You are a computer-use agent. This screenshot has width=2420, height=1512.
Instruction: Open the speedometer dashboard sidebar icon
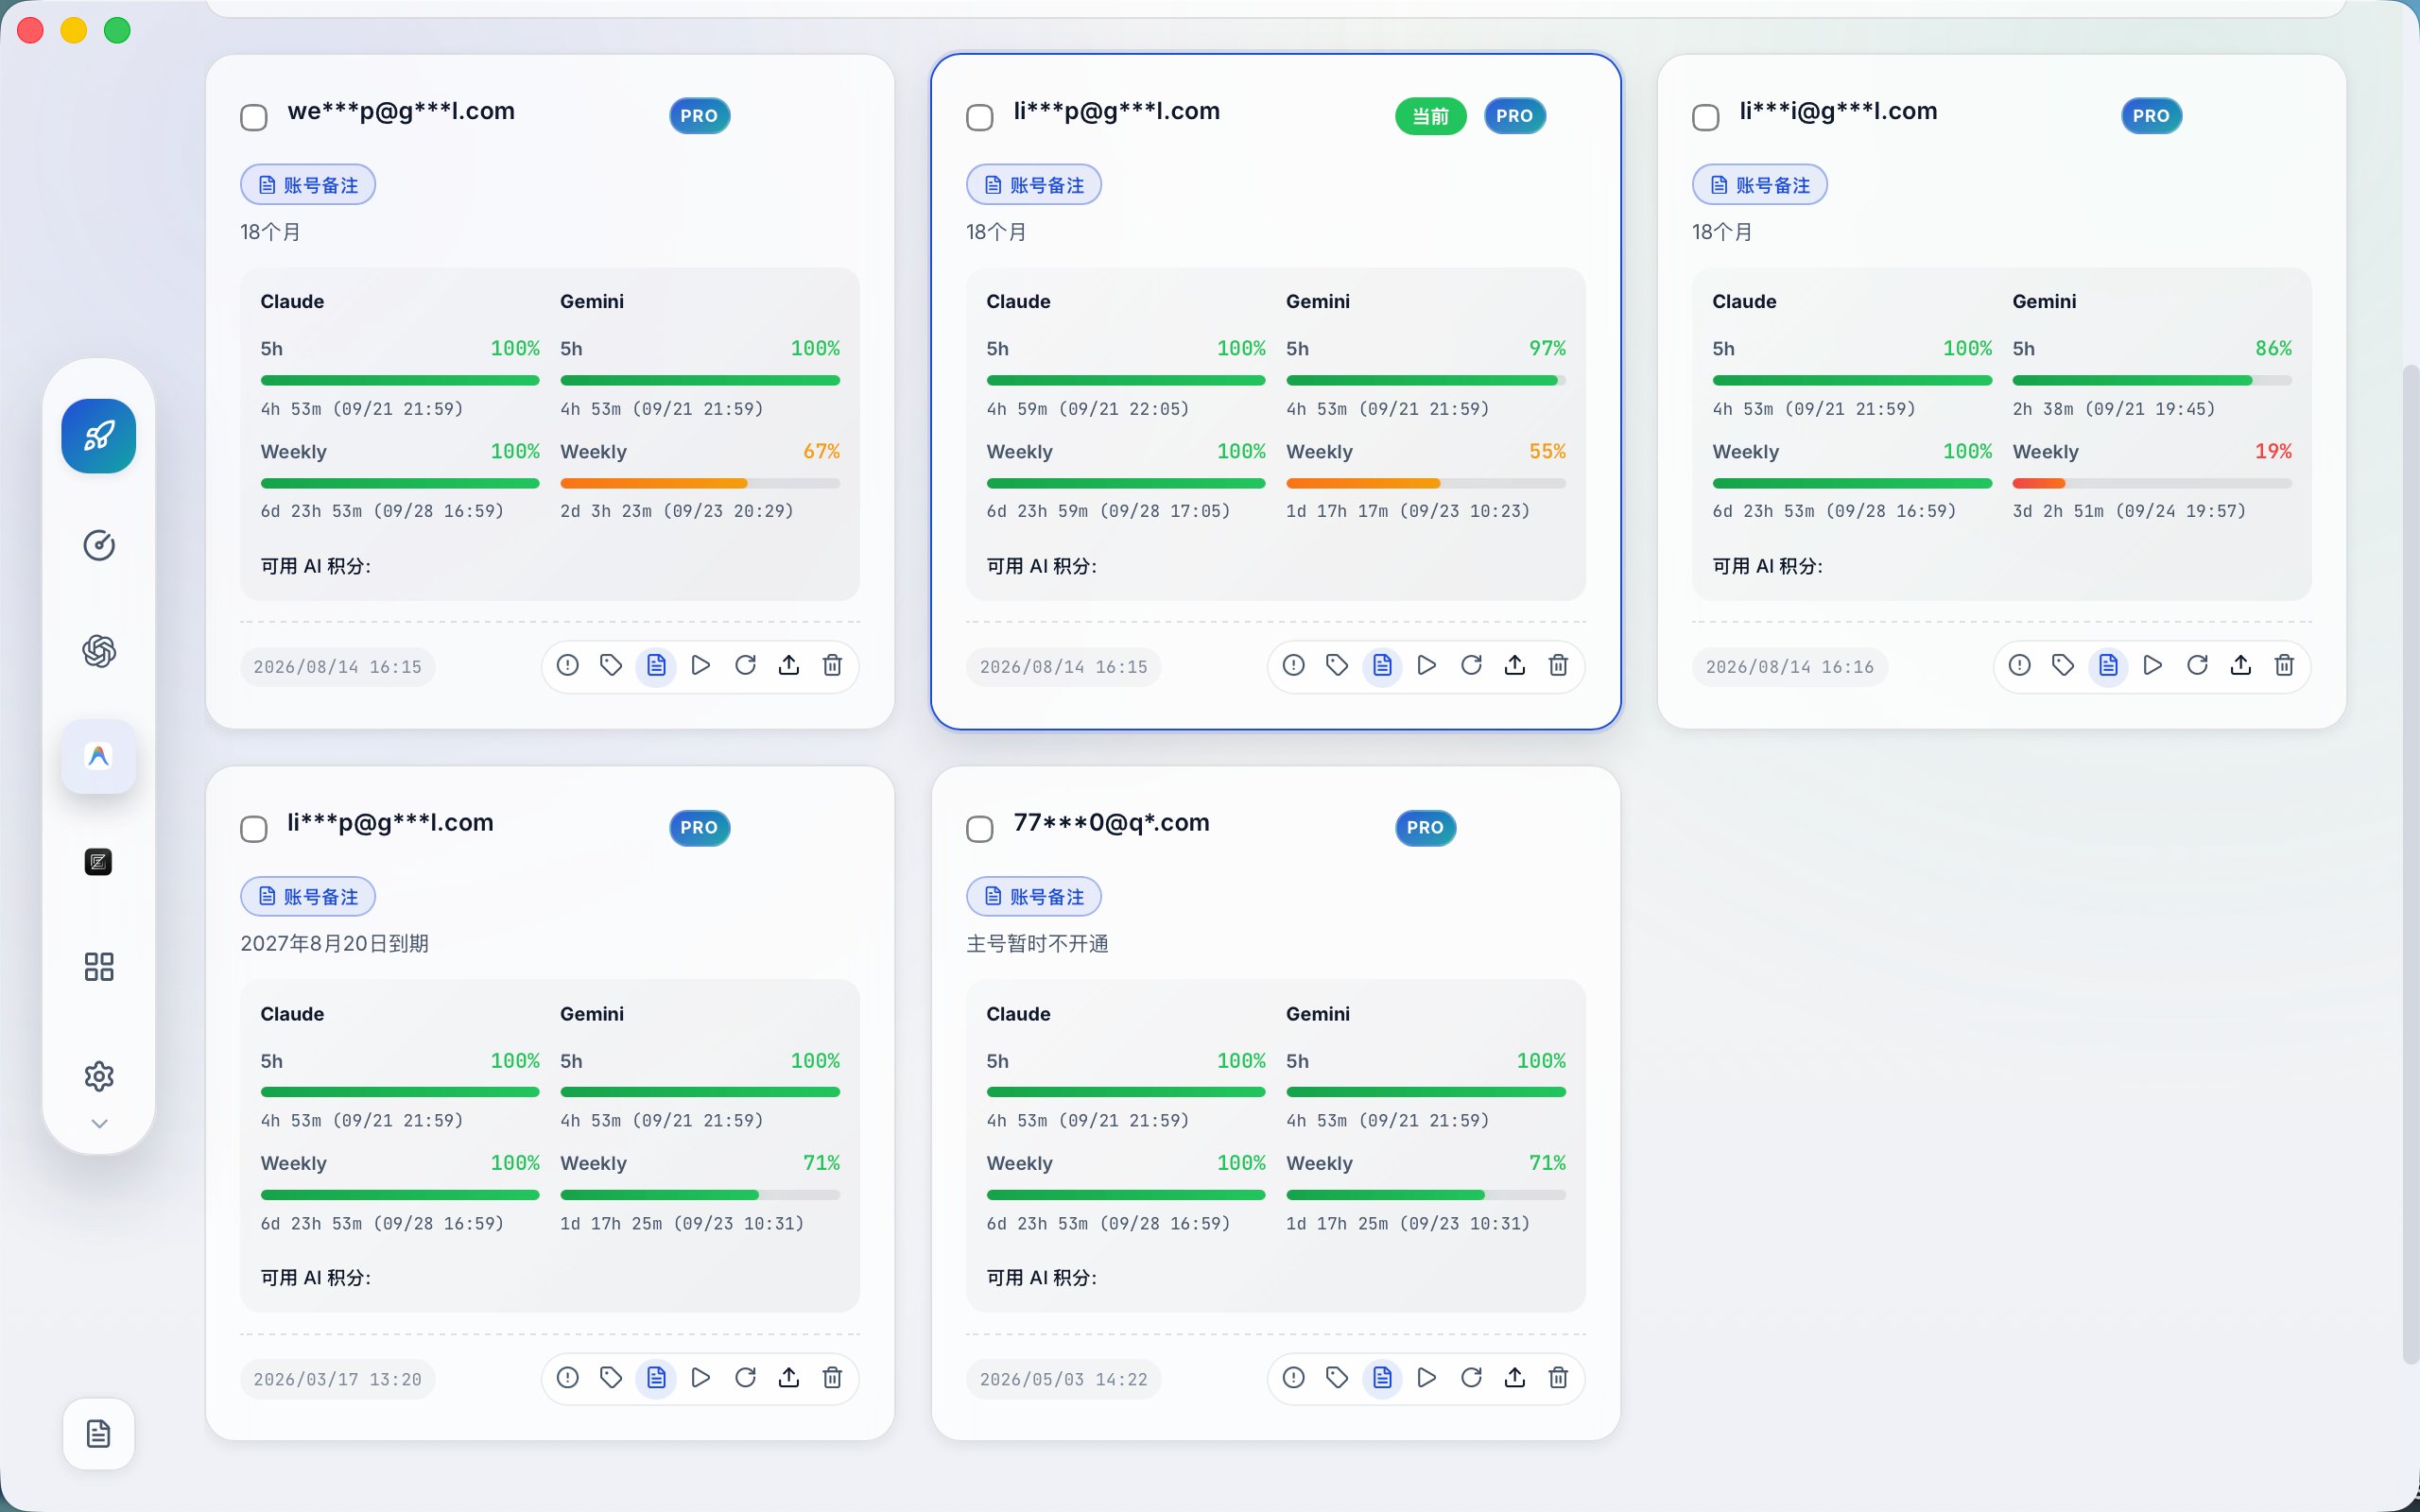98,545
